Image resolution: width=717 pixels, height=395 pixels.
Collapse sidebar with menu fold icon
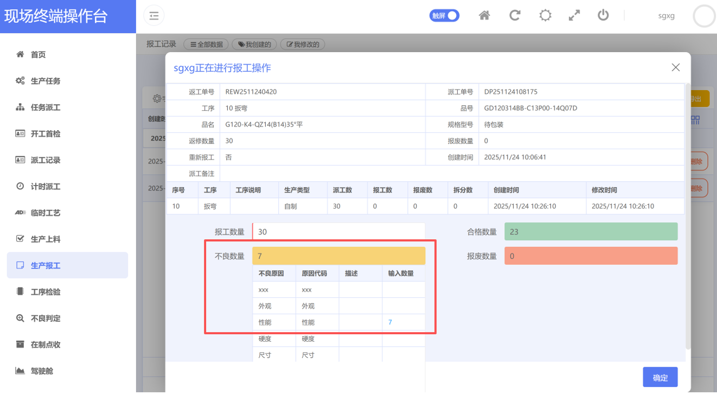pos(154,16)
